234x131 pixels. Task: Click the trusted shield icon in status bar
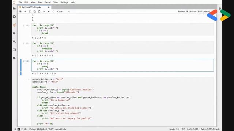(x=184, y=129)
